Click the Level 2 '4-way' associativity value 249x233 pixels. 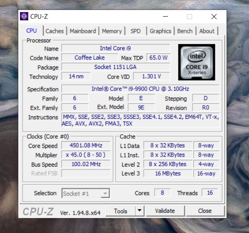pos(206,164)
